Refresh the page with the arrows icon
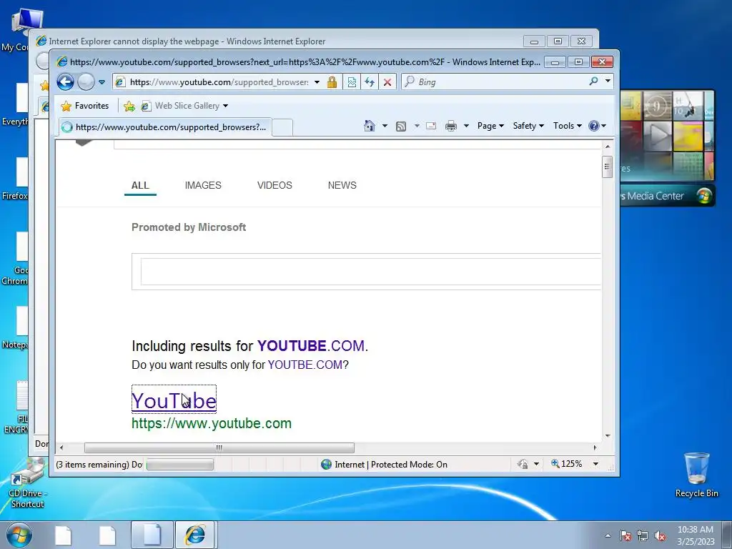Screen dimensions: 732x549 370,82
